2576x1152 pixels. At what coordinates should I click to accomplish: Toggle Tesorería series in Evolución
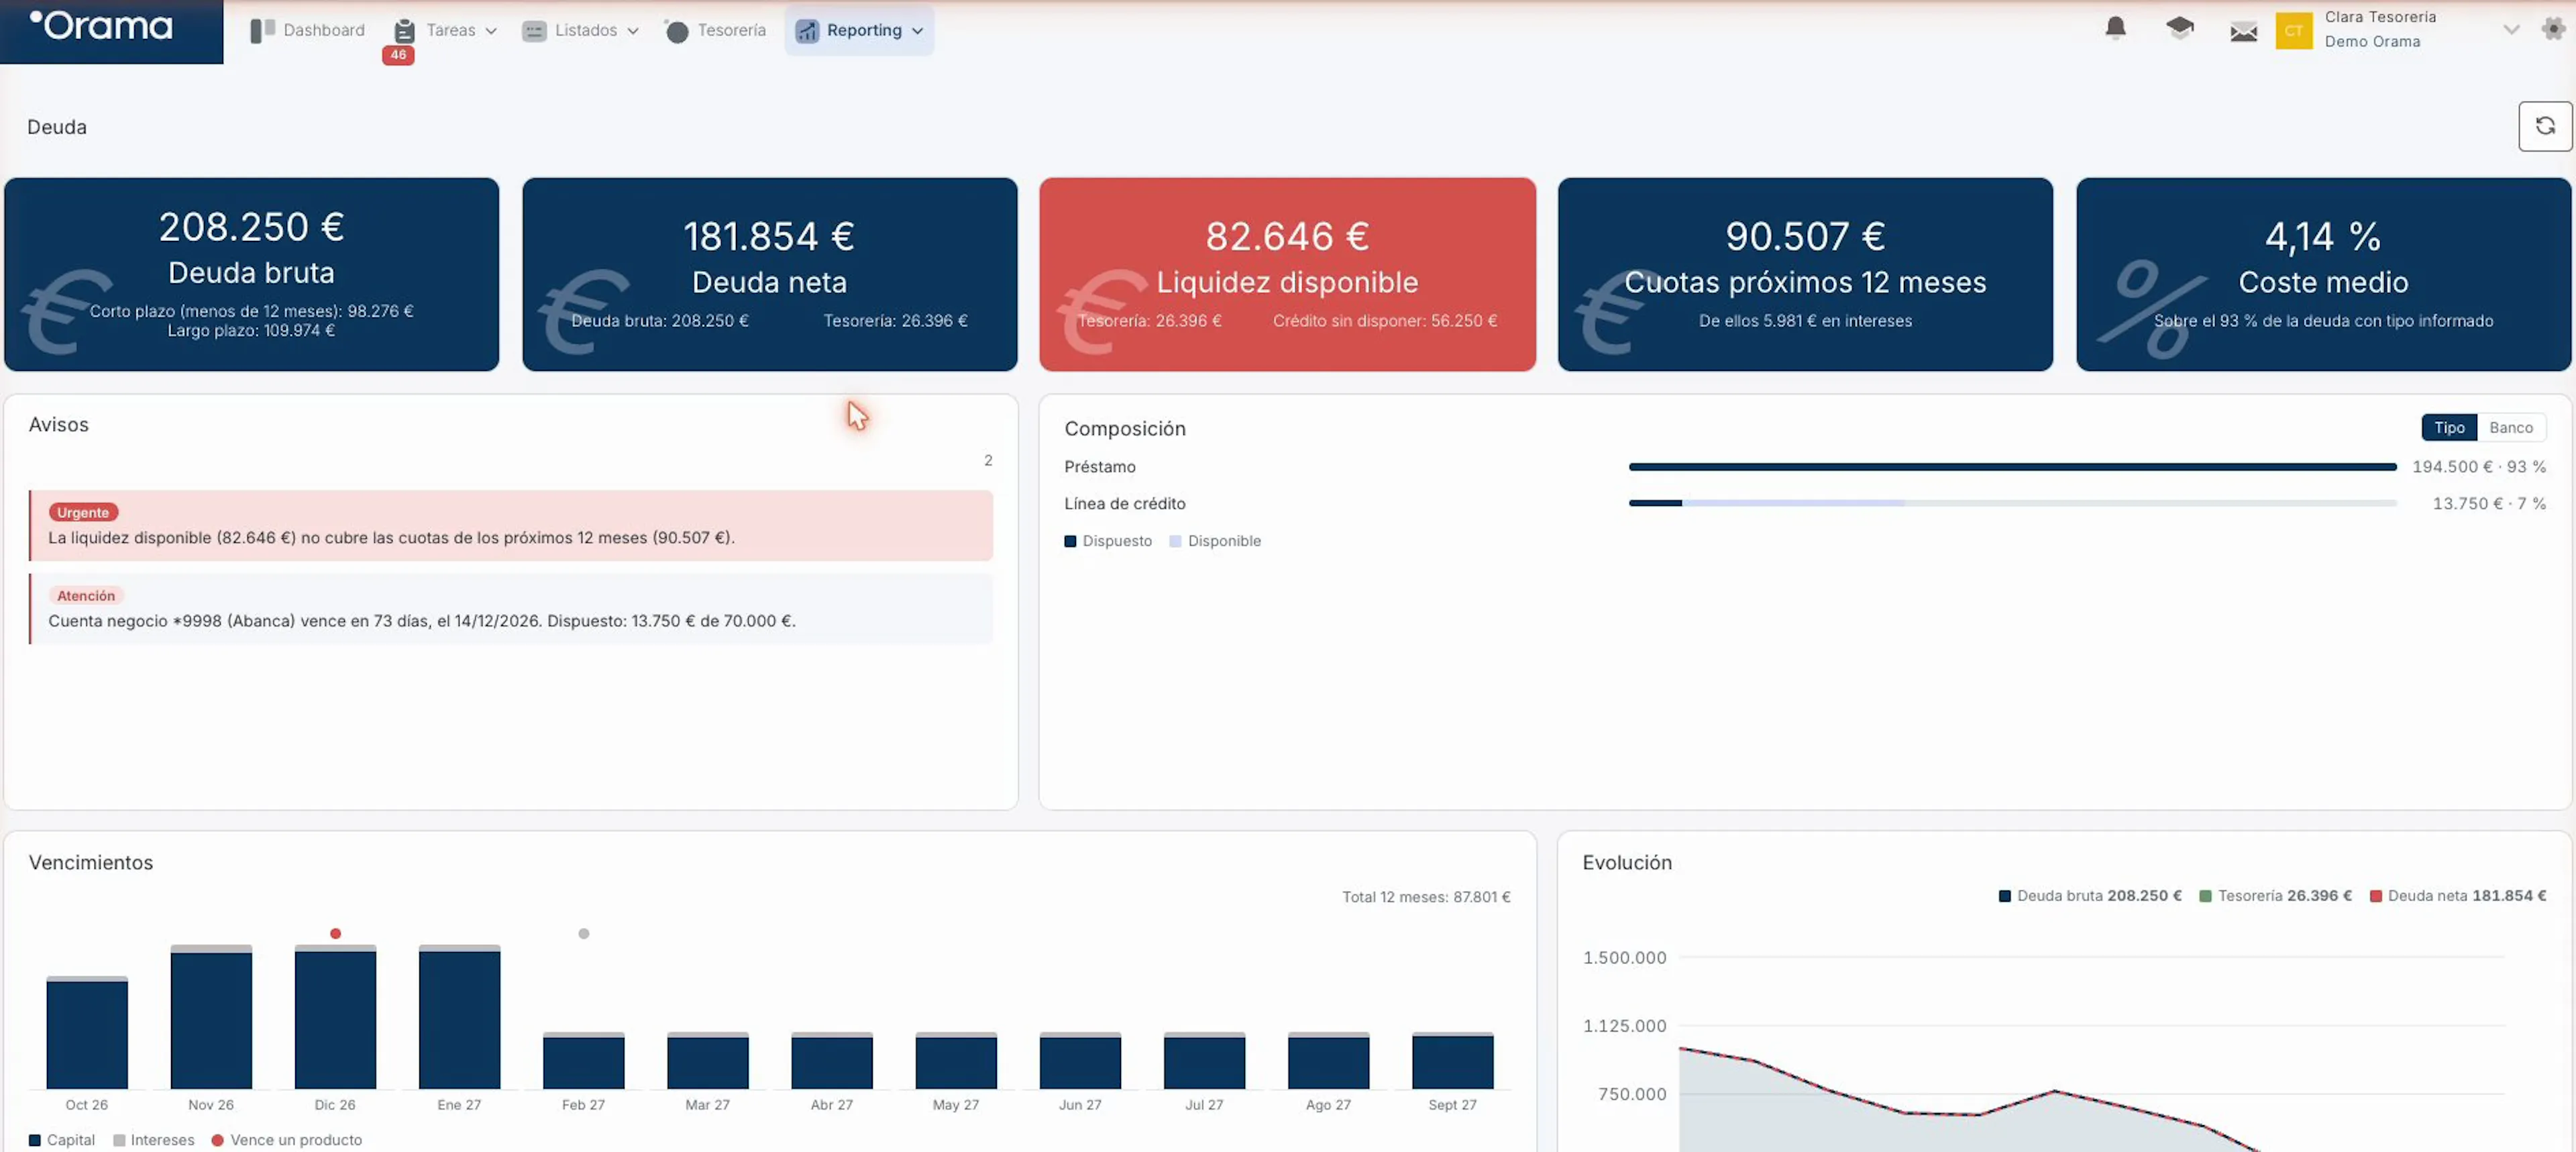click(2275, 896)
